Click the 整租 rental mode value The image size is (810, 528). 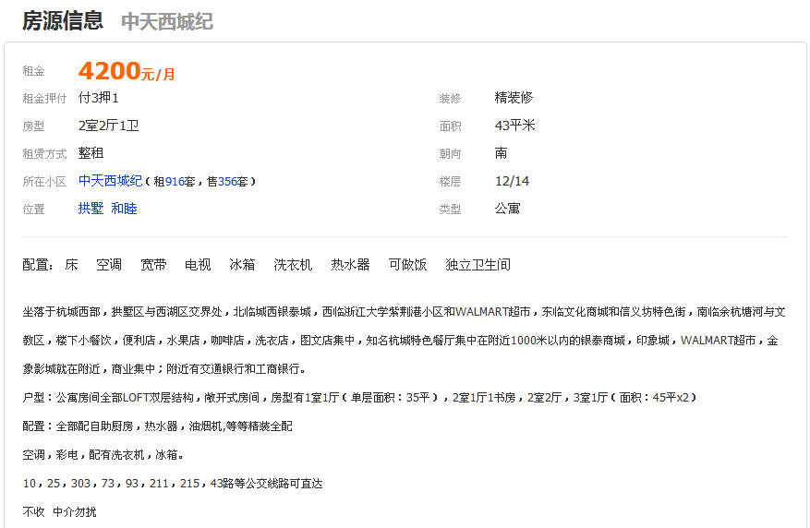pyautogui.click(x=91, y=153)
